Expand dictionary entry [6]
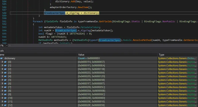Image resolution: width=198 pixels, height=107 pixels. point(2,83)
